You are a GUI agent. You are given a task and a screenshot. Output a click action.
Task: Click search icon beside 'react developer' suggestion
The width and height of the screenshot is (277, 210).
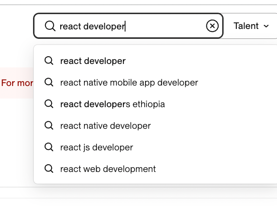tap(49, 61)
